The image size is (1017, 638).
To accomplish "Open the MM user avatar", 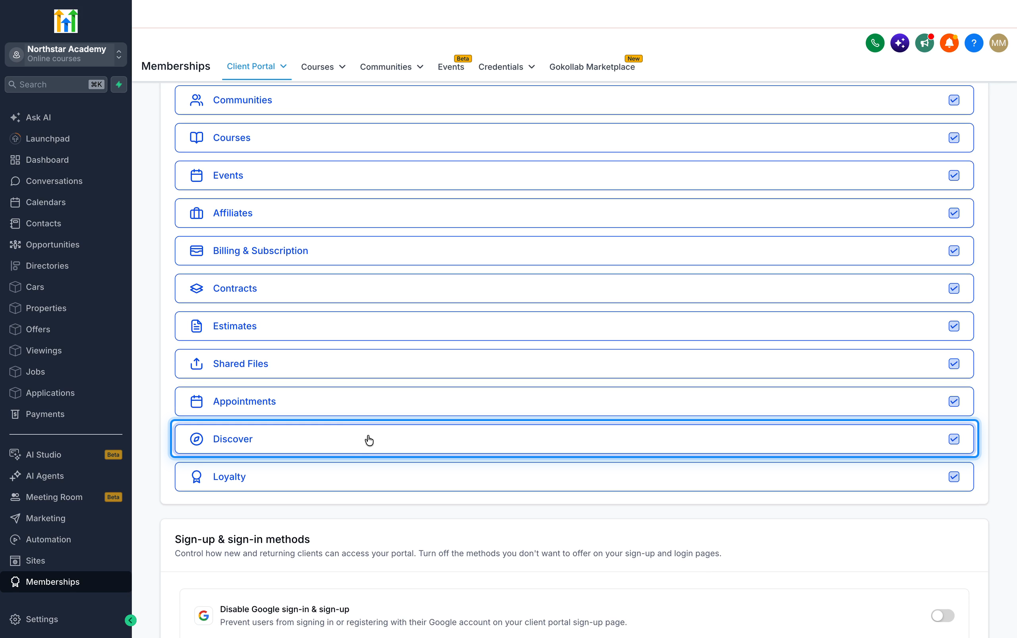I will 998,43.
